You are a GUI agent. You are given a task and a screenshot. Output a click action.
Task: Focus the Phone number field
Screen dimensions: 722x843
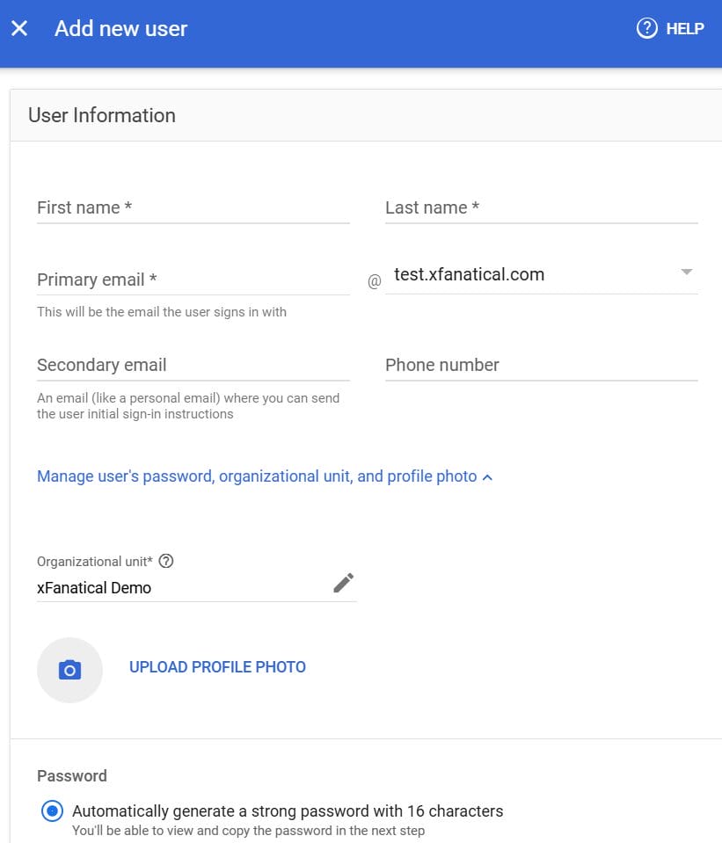(541, 366)
